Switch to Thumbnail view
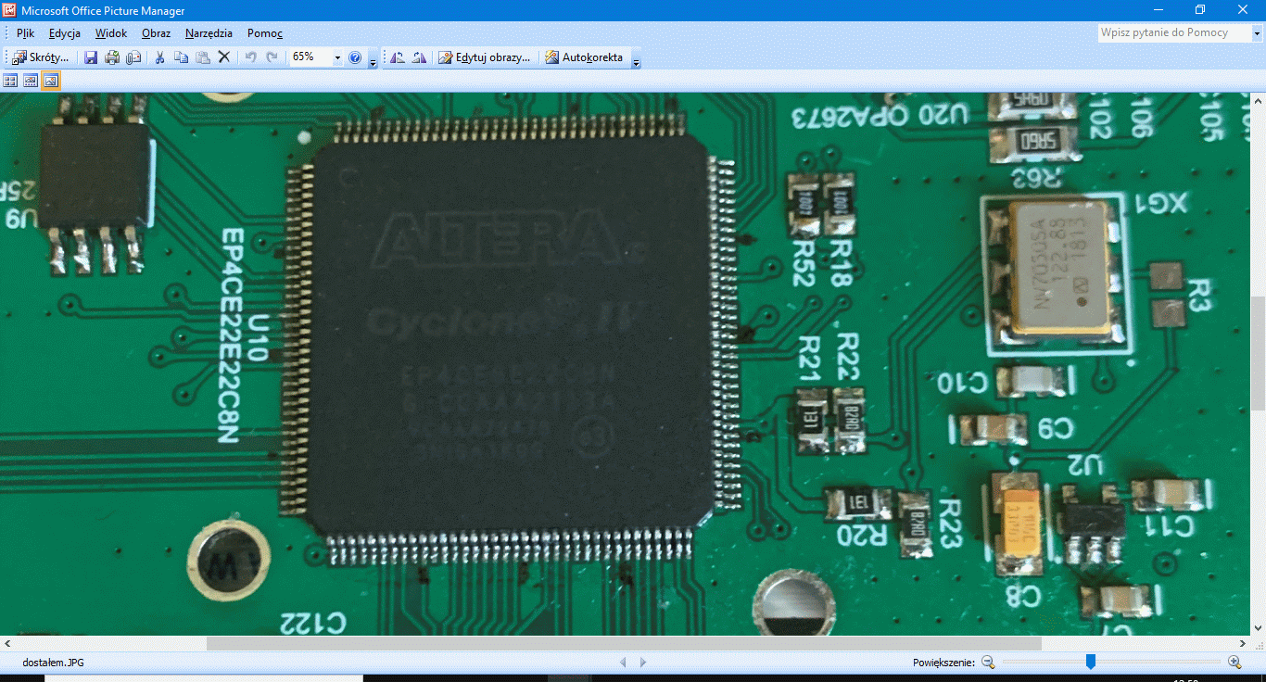This screenshot has height=682, width=1266. [10, 81]
